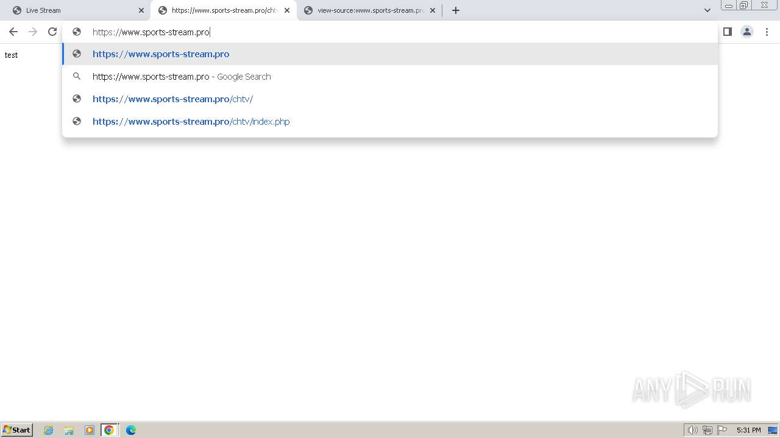This screenshot has width=780, height=438.
Task: Minimize the Chrome window
Action: coord(728,5)
